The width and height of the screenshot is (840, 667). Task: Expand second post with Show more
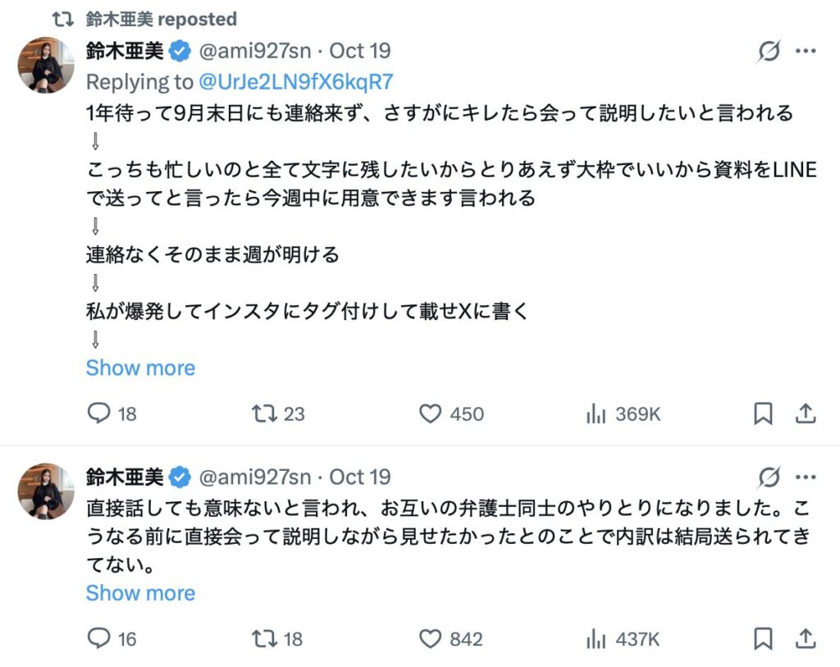pyautogui.click(x=140, y=593)
